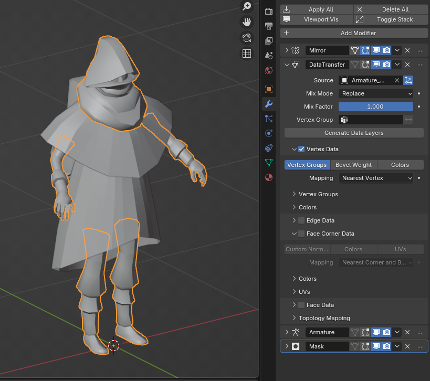430x381 pixels.
Task: Toggle the camera view icon
Action: click(x=247, y=38)
